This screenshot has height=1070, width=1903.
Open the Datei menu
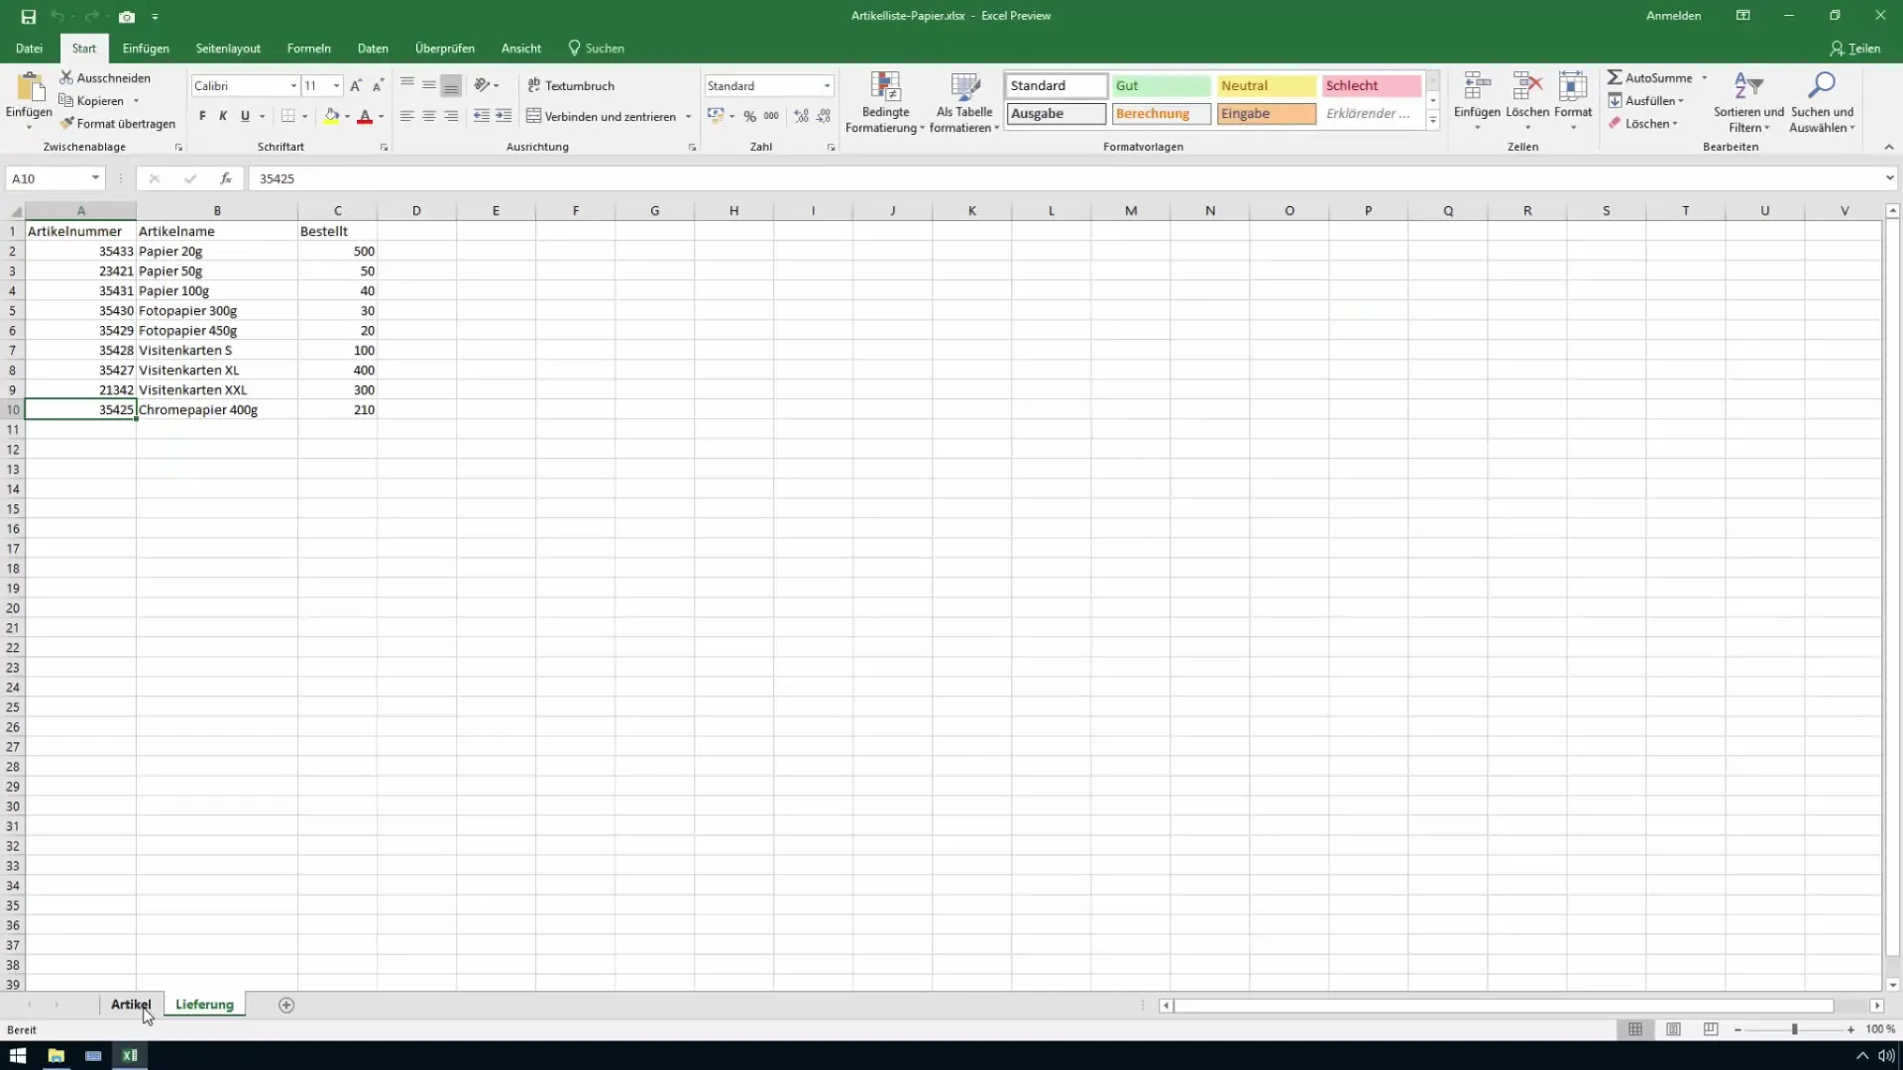click(29, 48)
